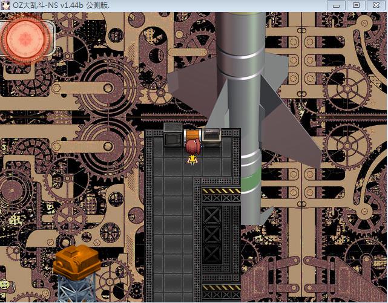Screen dimensions: 388x303
Task: Click the orange tank on the tower
Action: (77, 262)
